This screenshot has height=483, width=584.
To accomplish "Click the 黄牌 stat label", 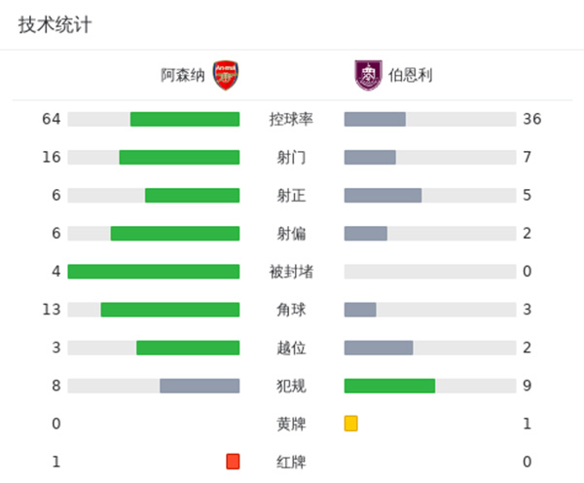I will 291,424.
